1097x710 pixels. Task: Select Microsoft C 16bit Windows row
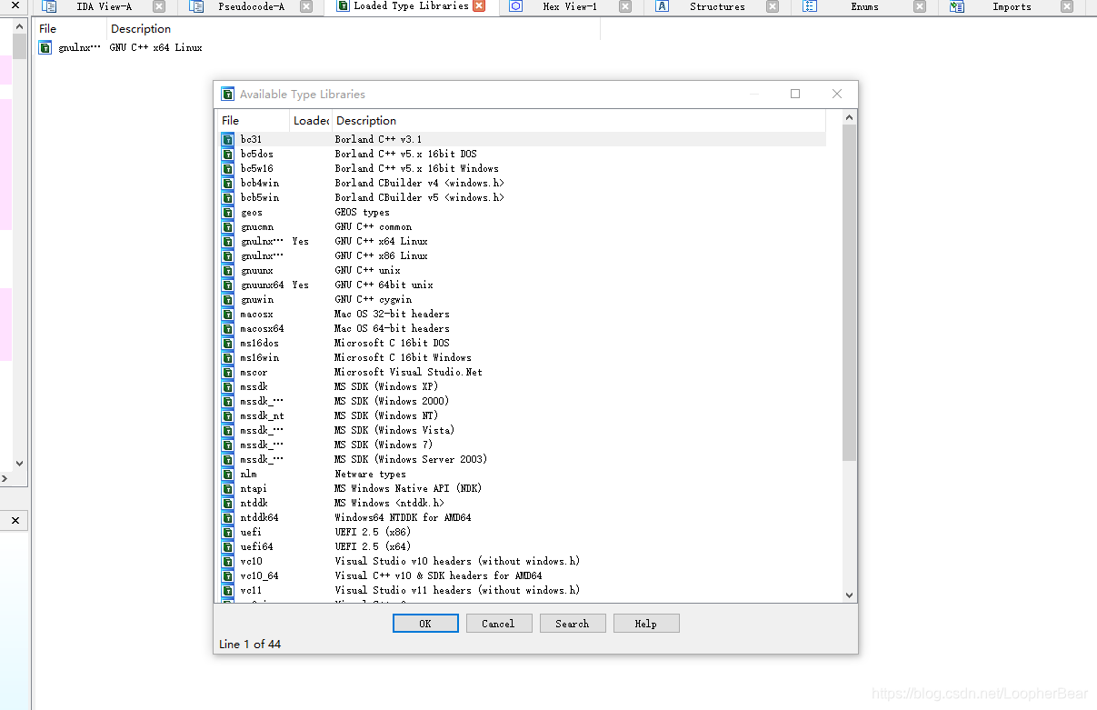(x=523, y=357)
